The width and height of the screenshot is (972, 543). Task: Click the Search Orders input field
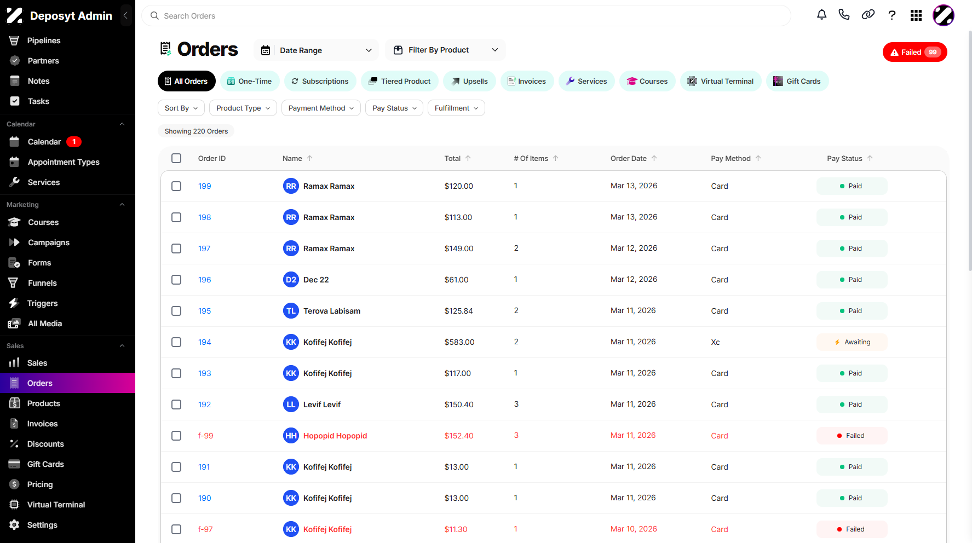(x=466, y=16)
